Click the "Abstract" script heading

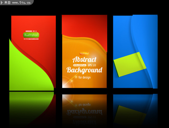(x=84, y=59)
